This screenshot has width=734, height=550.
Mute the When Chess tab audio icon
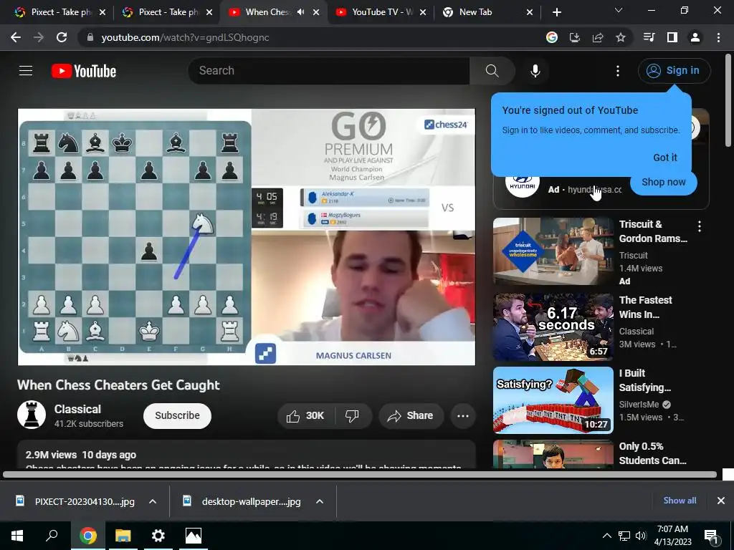click(x=300, y=12)
